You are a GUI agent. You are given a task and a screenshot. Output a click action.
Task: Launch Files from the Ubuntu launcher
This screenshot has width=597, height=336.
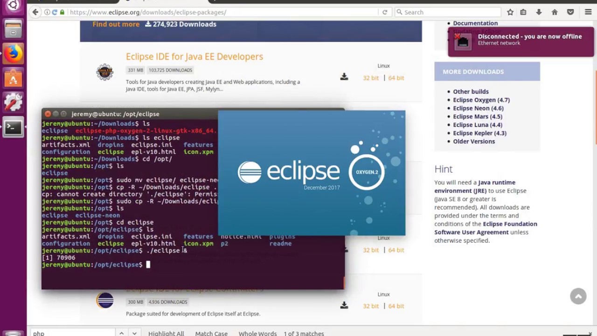(x=13, y=29)
